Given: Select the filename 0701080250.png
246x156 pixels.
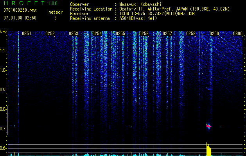Looking at the screenshot, I should click(20, 10).
